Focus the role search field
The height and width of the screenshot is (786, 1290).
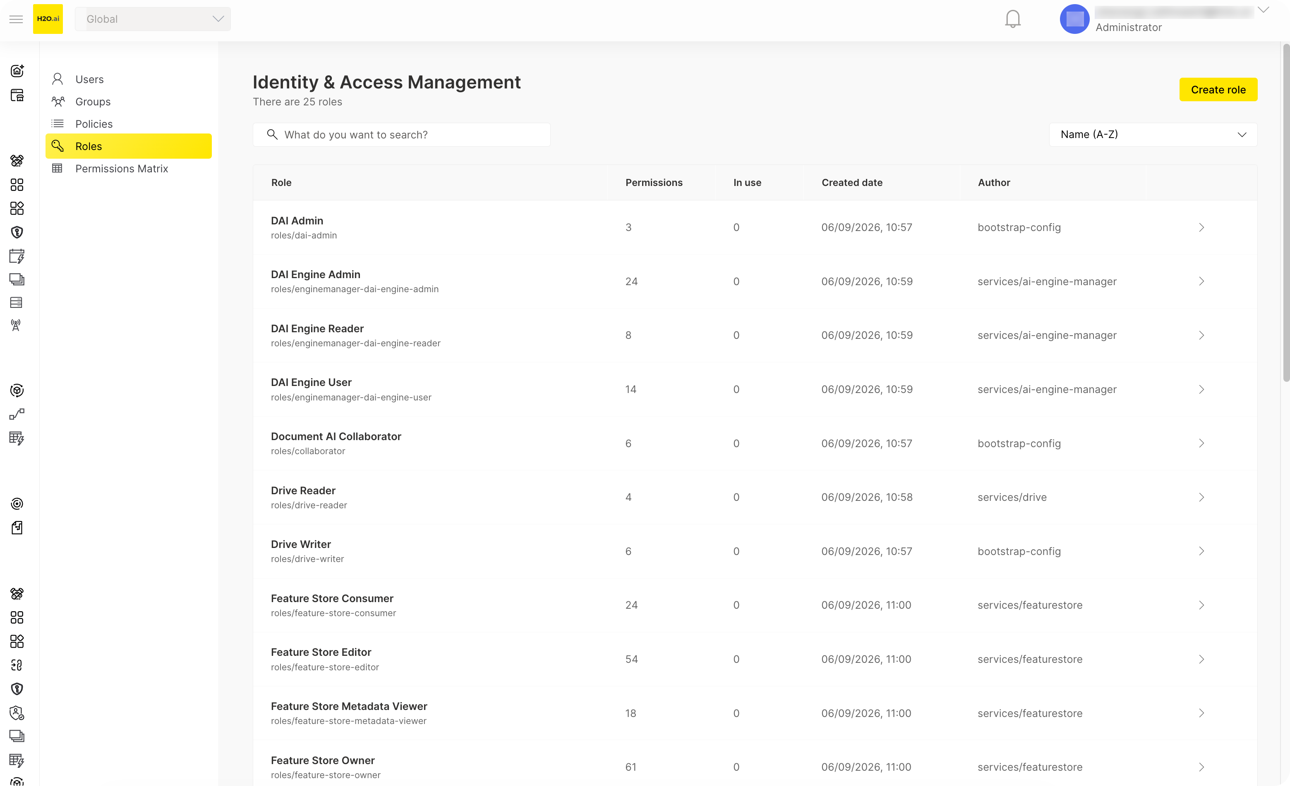(402, 134)
